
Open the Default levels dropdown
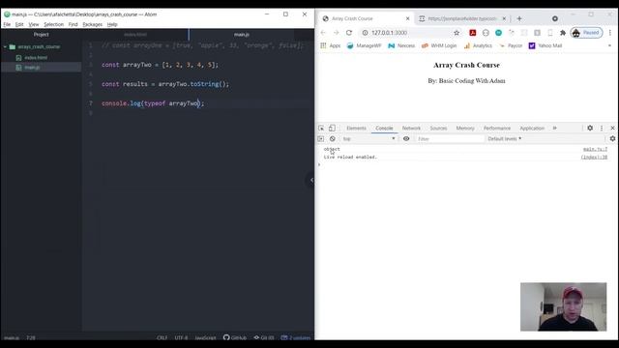tap(505, 139)
